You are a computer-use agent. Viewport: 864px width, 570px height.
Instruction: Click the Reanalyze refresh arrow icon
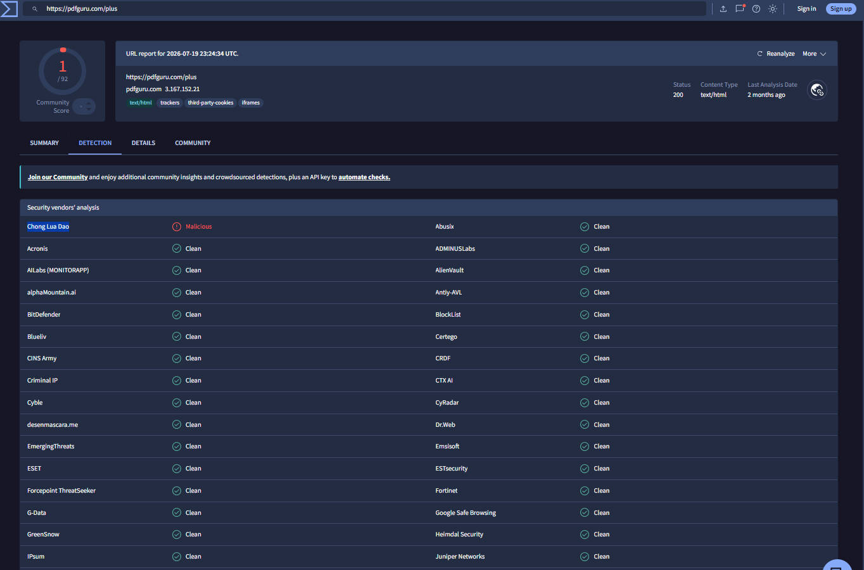click(760, 54)
